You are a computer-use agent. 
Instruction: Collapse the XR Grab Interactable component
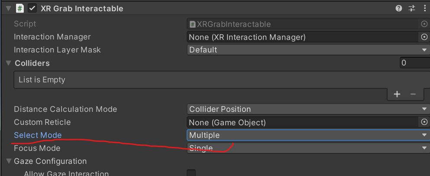tap(8, 8)
